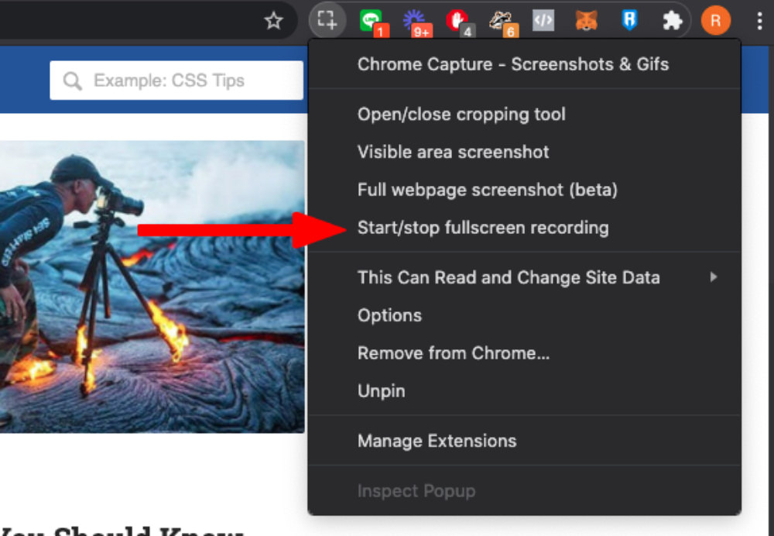This screenshot has height=536, width=774.
Task: Open the Chrome profile avatar R
Action: (715, 21)
